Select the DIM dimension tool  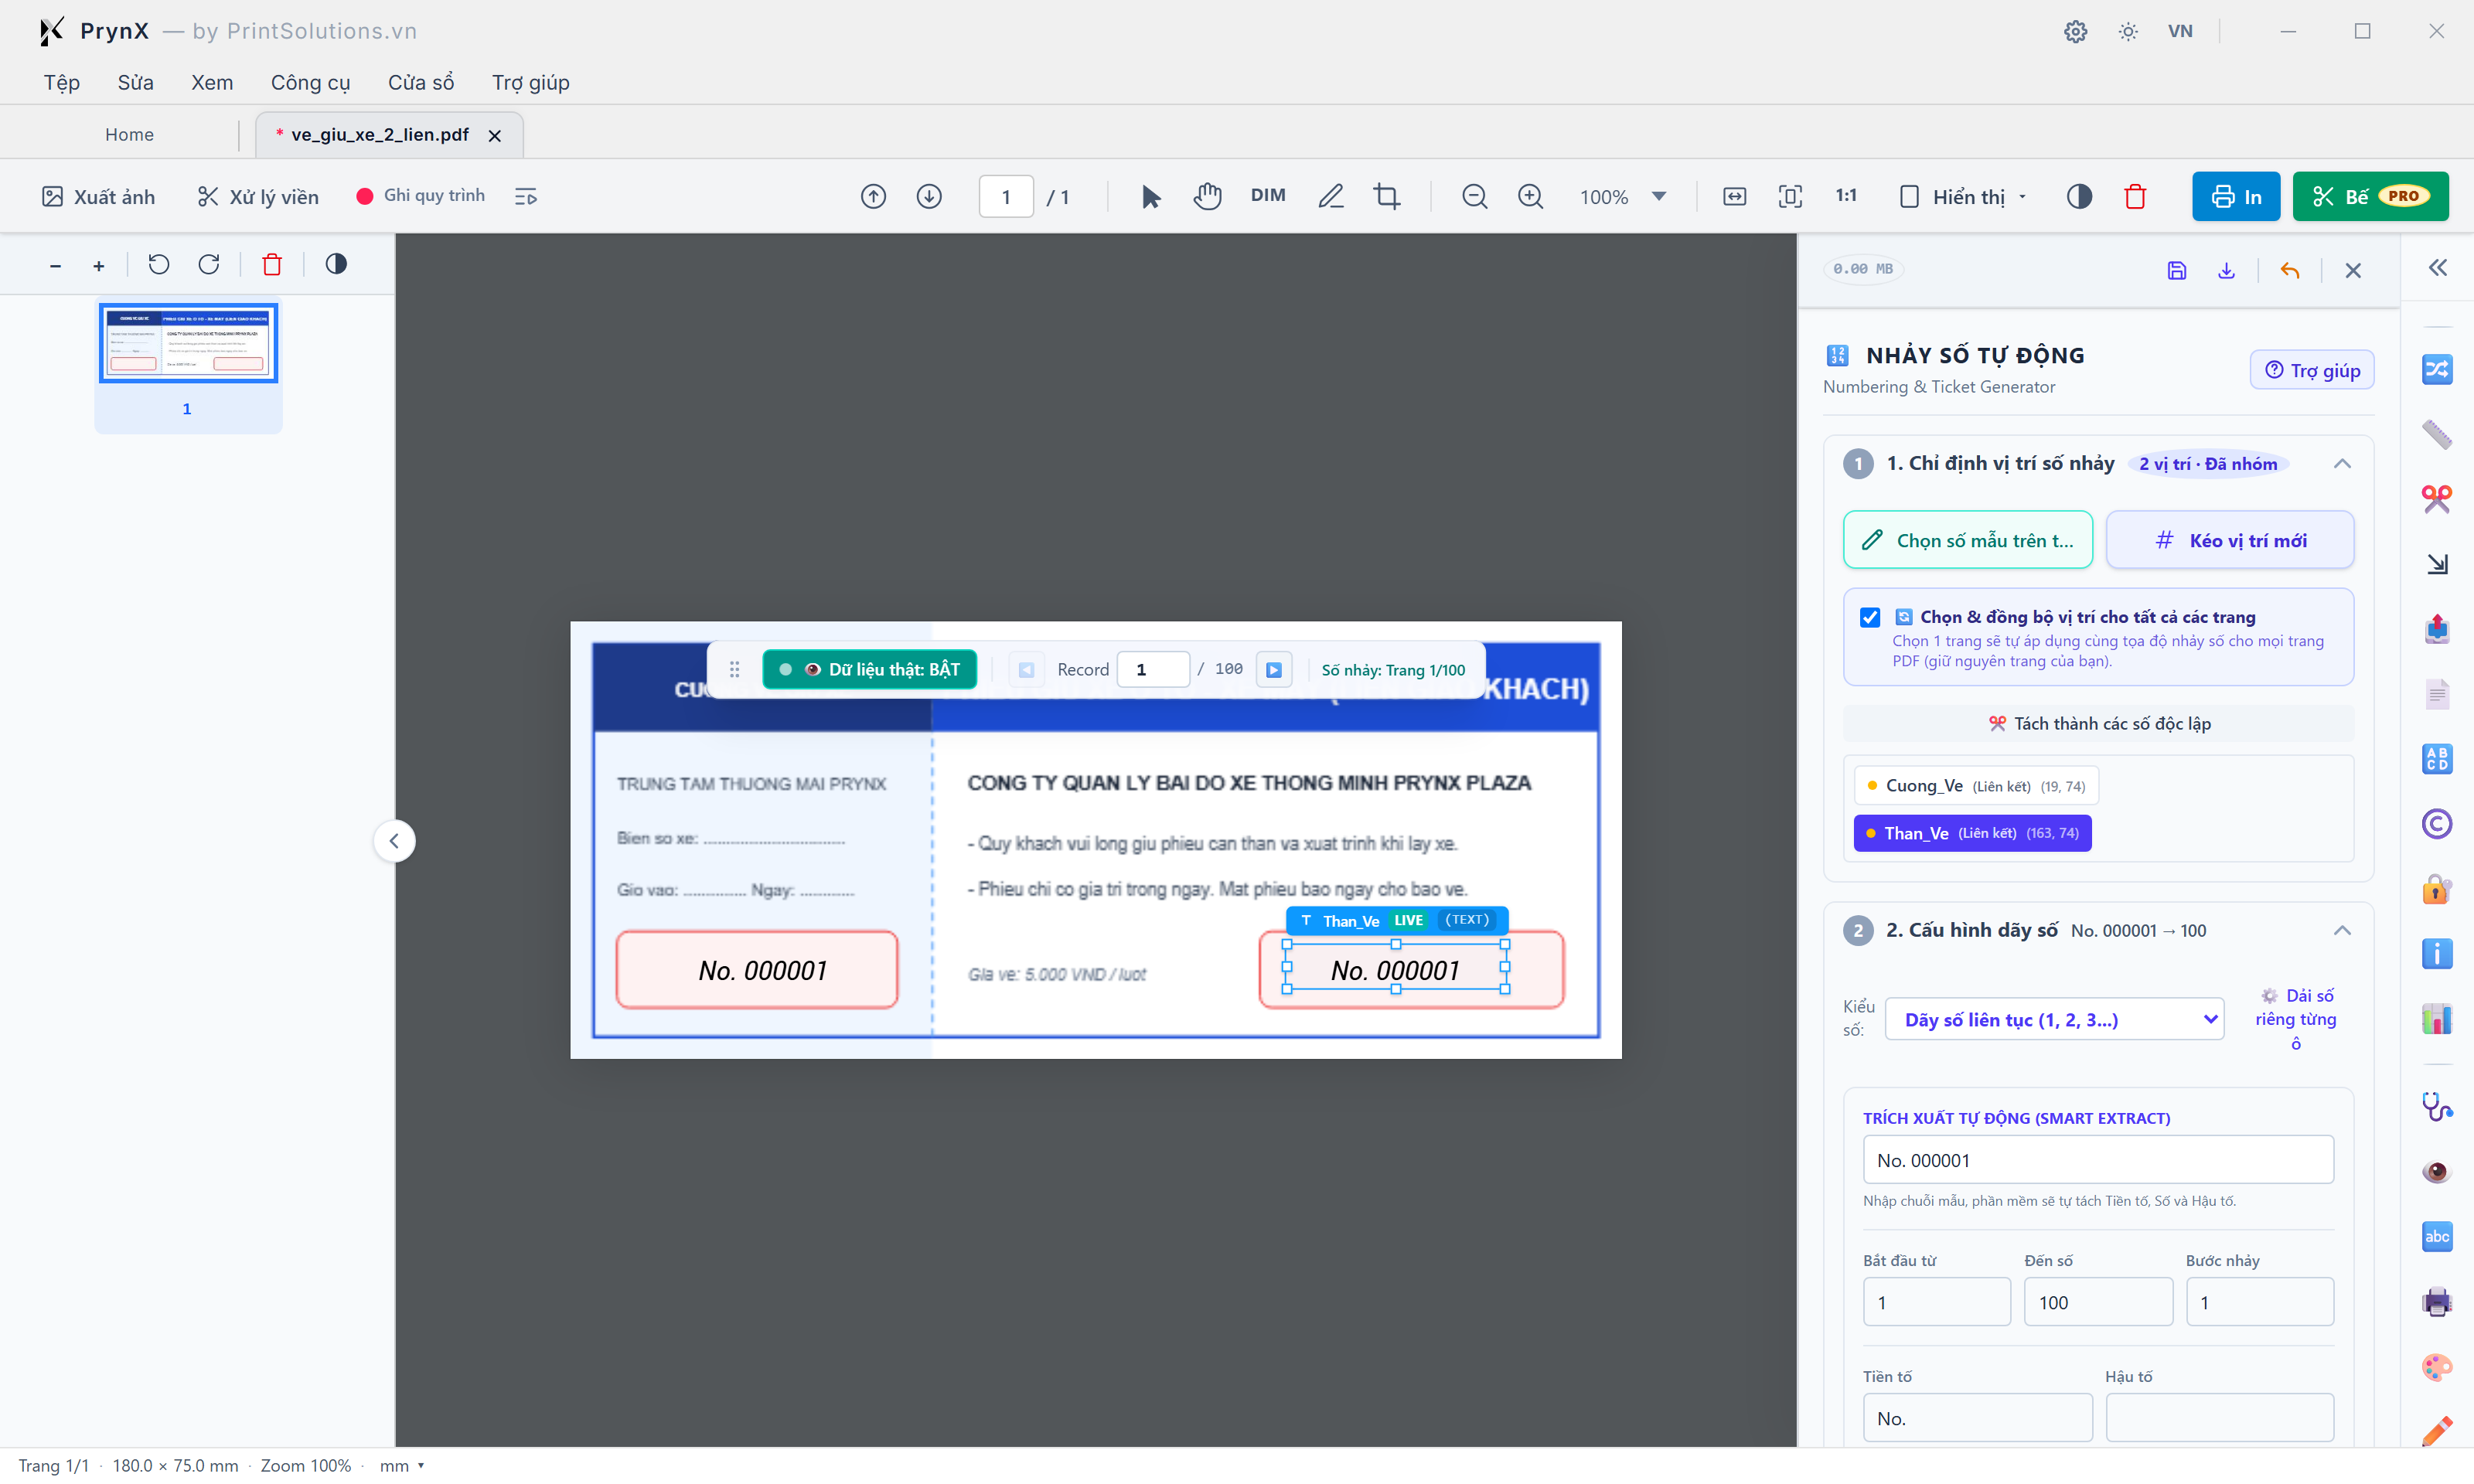click(x=1268, y=196)
